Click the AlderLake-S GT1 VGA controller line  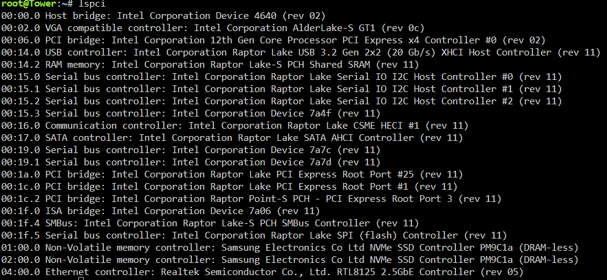pos(213,28)
